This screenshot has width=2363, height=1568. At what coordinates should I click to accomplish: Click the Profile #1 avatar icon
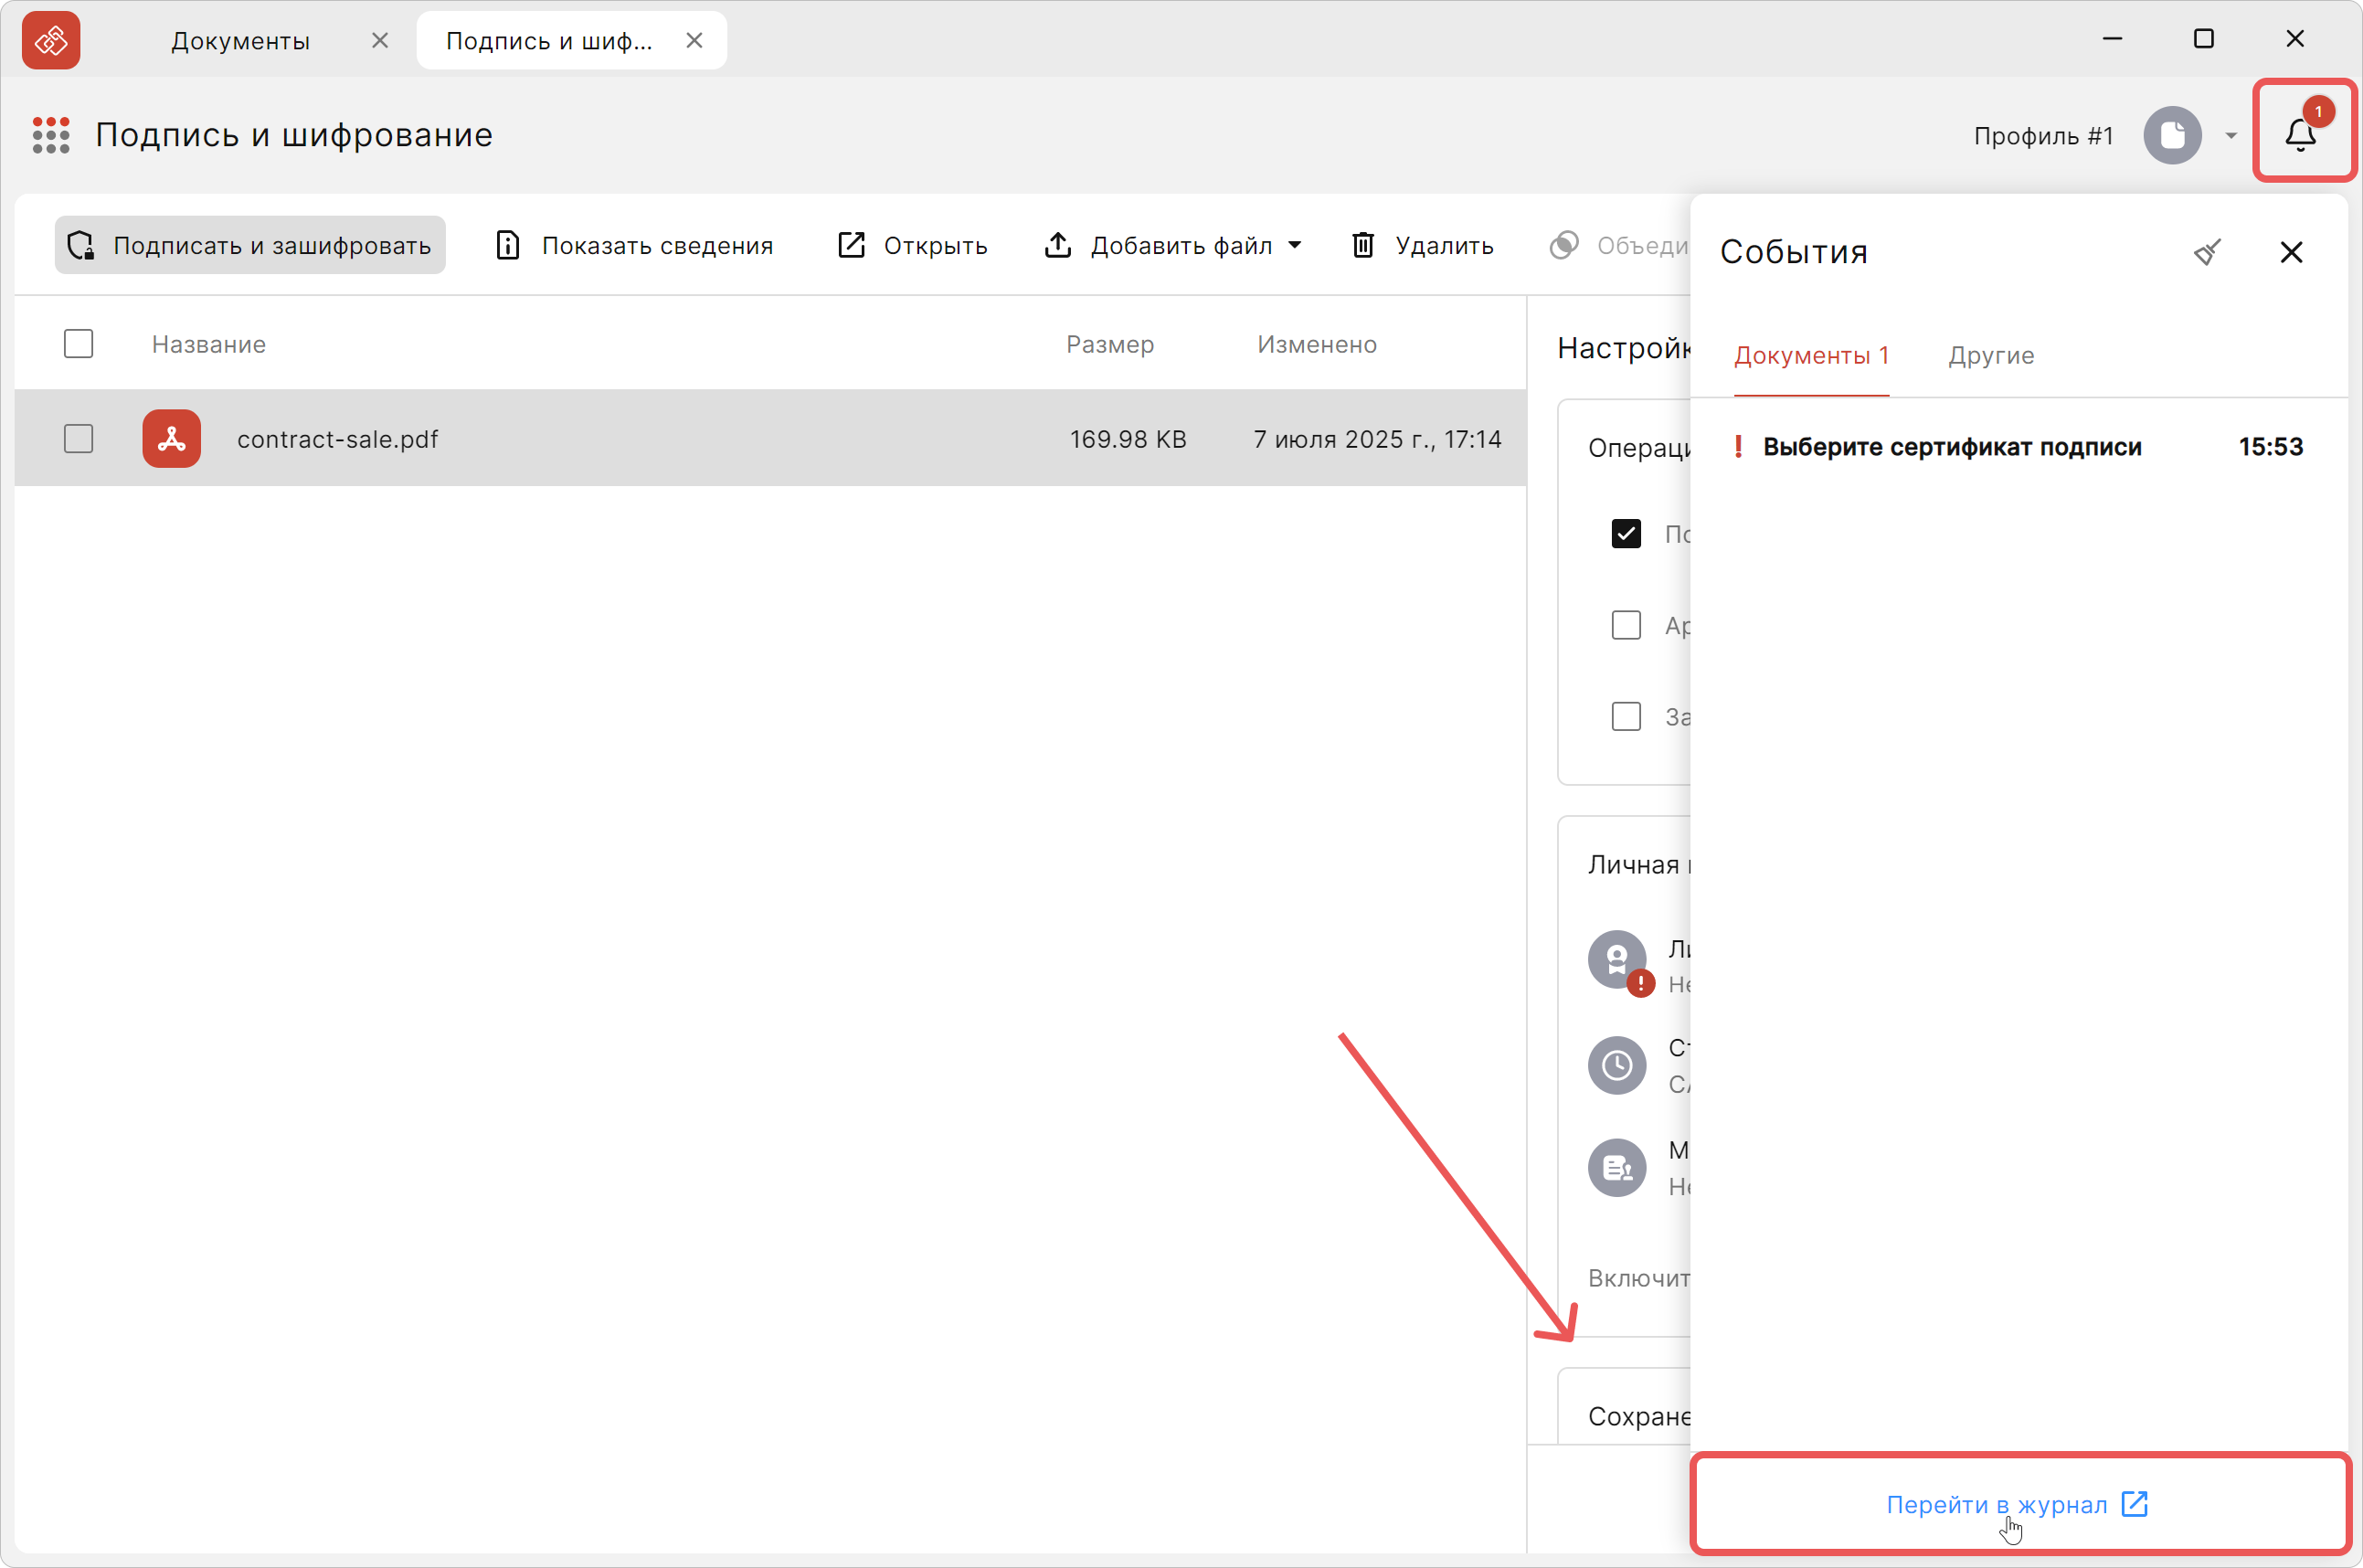coord(2172,135)
